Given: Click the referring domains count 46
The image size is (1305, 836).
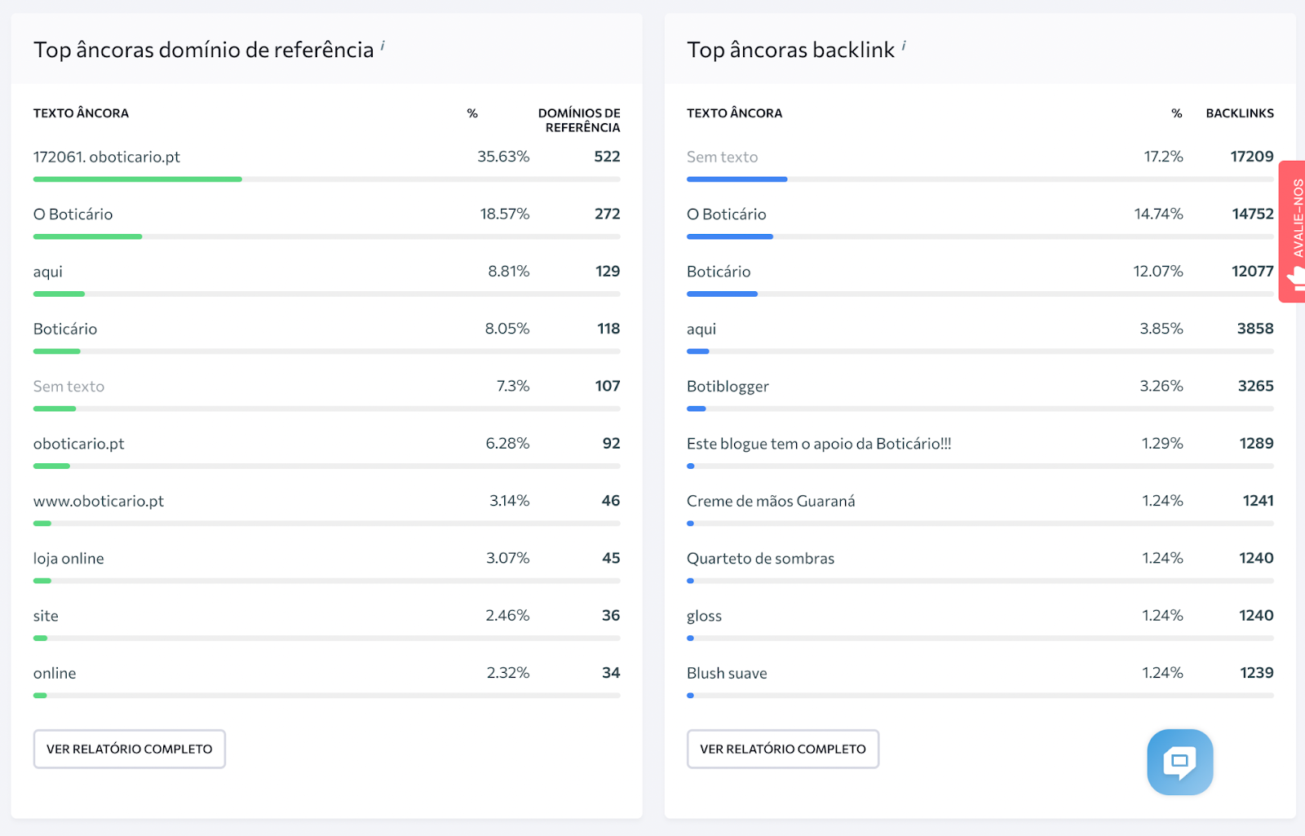Looking at the screenshot, I should 611,501.
